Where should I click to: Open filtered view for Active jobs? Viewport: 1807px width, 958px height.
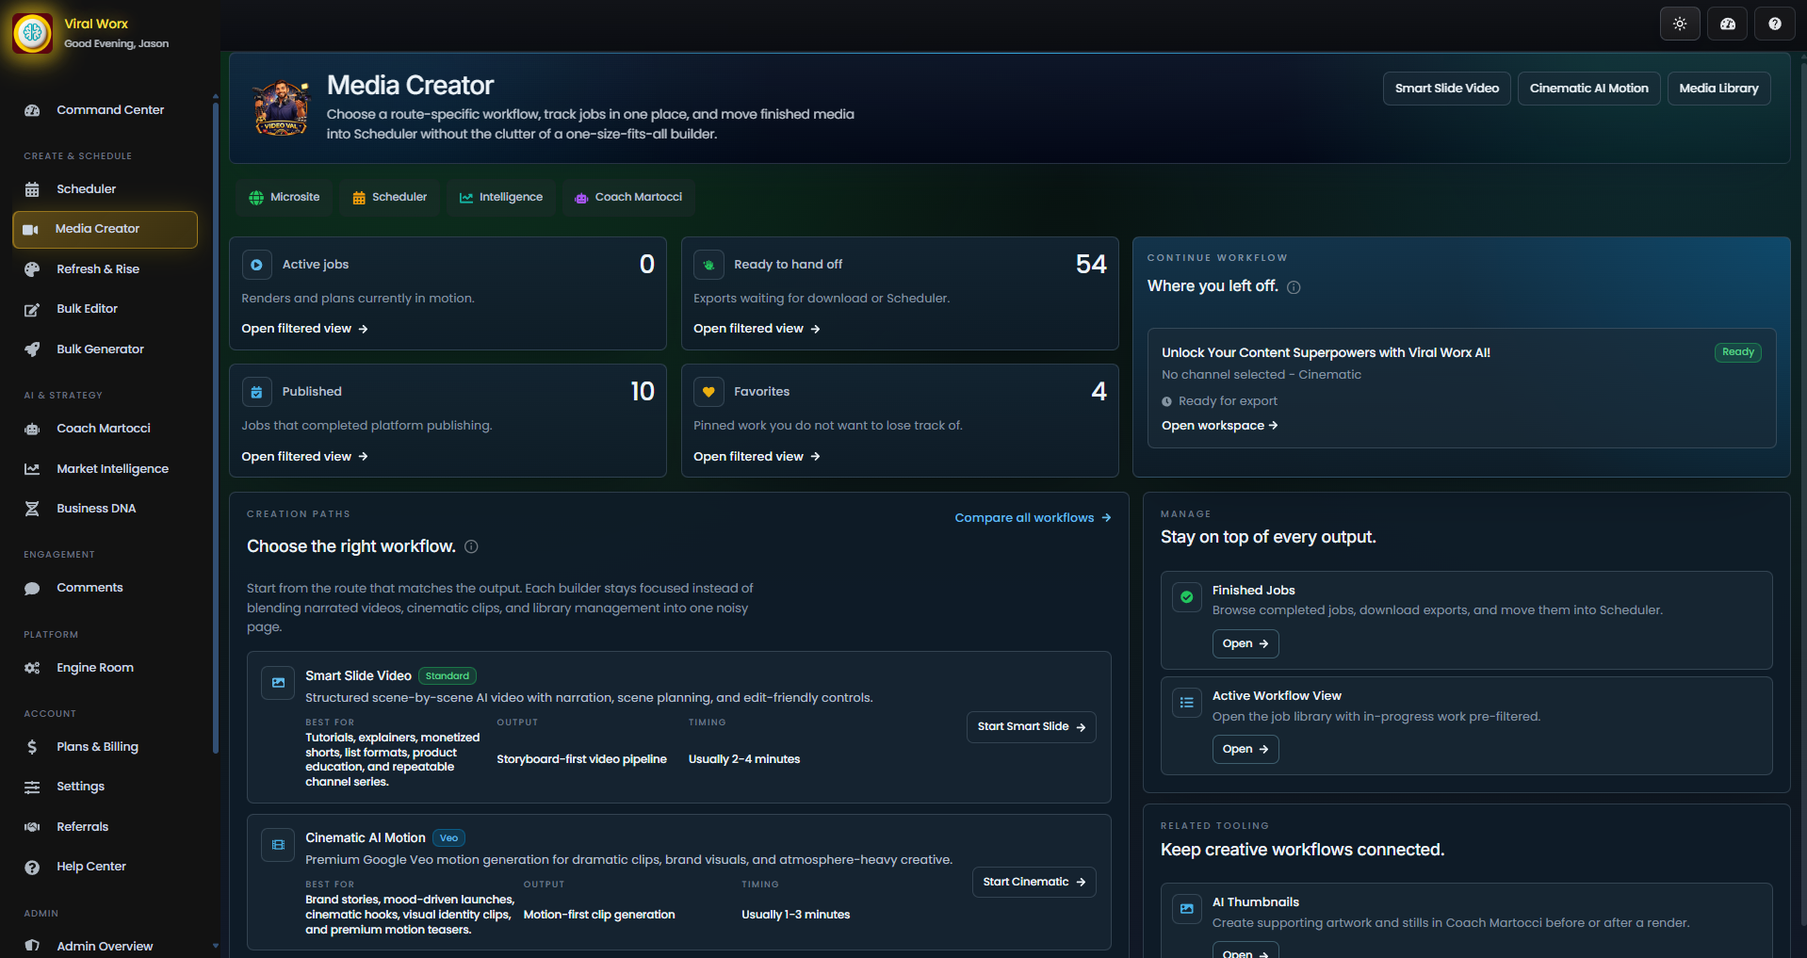pyautogui.click(x=304, y=329)
